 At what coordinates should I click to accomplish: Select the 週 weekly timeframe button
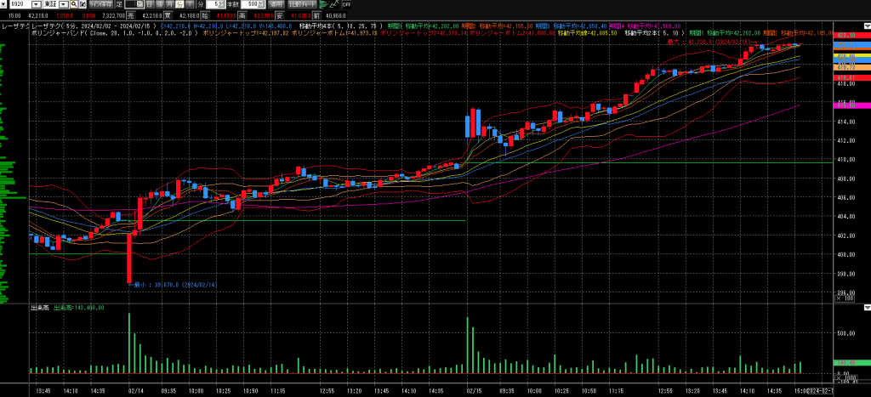159,4
